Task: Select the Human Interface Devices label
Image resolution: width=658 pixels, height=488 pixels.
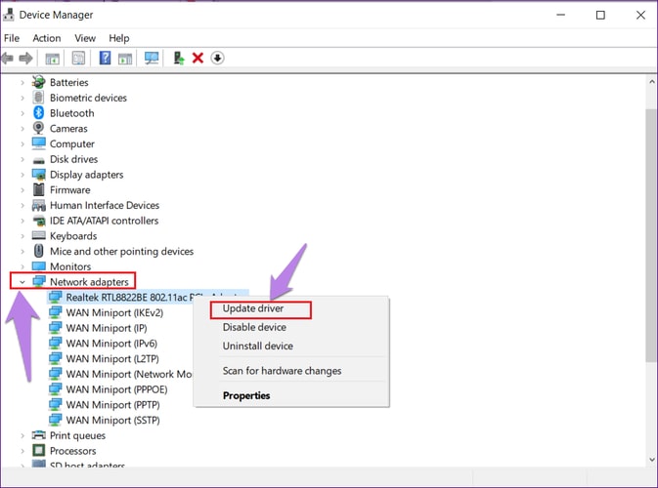Action: click(x=105, y=205)
